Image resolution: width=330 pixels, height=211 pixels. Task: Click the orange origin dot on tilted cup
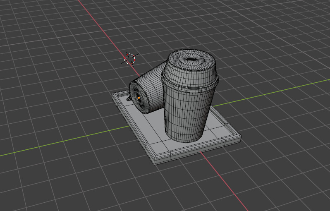tap(139, 98)
